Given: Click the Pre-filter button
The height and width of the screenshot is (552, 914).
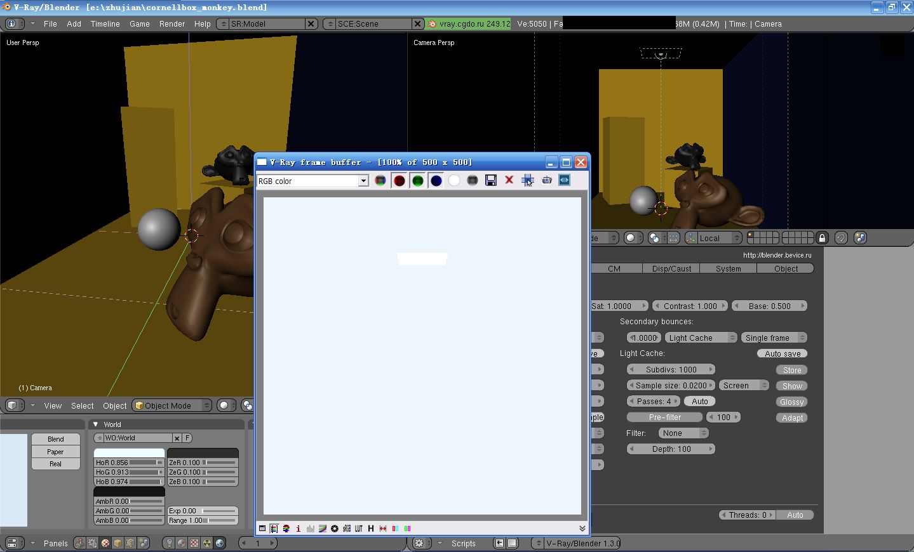Looking at the screenshot, I should [664, 417].
